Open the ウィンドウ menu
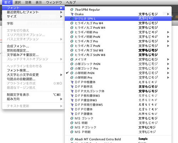Screen dimensions: 178x143 pyautogui.click(x=54, y=2)
